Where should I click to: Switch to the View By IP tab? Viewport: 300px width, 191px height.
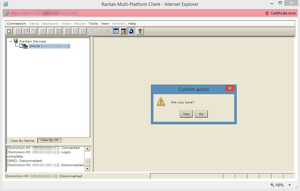(50, 140)
